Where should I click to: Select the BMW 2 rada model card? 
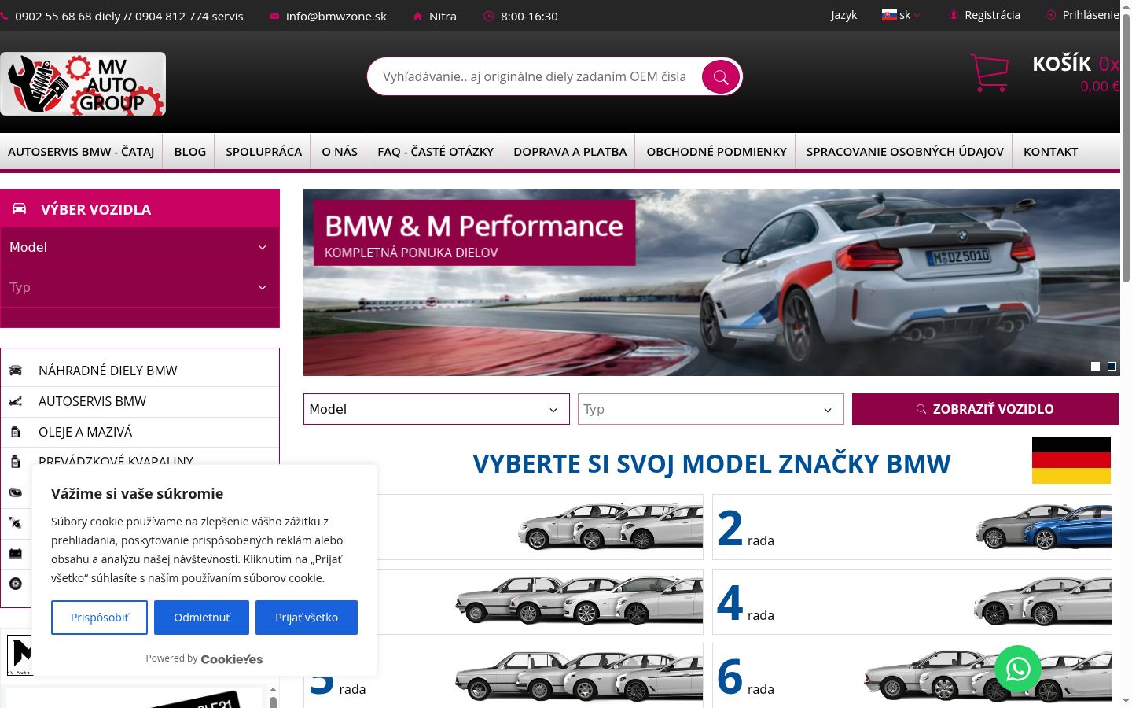[912, 527]
